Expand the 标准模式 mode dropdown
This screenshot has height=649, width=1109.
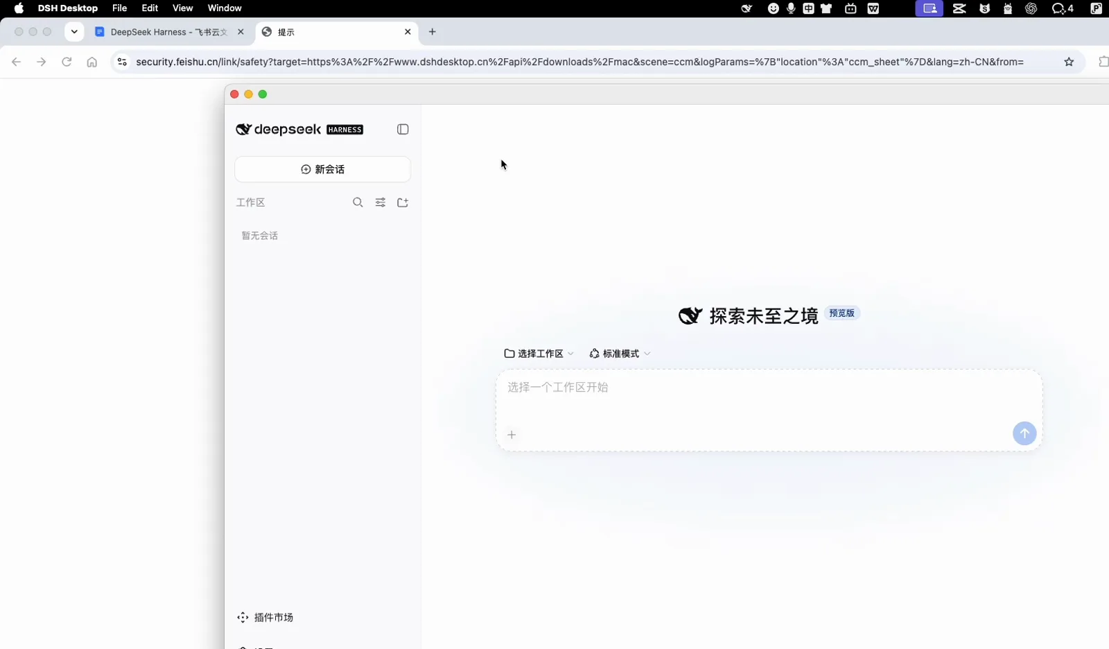pyautogui.click(x=620, y=354)
